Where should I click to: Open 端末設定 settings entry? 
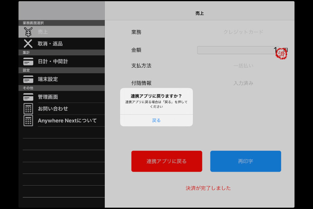point(62,79)
